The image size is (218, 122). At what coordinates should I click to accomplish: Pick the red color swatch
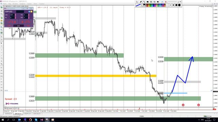click(147, 6)
